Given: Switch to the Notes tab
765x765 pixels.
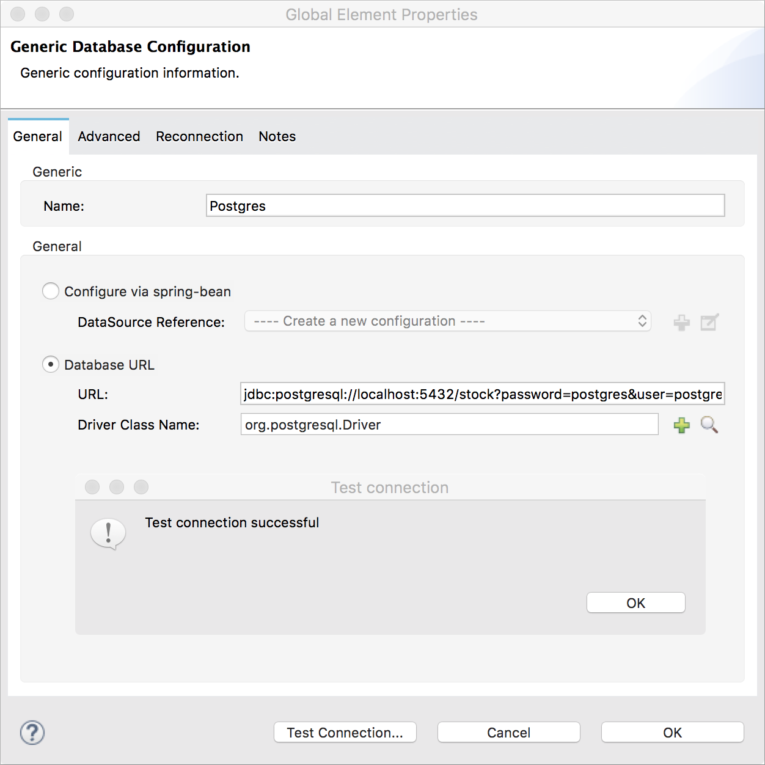Looking at the screenshot, I should [277, 136].
